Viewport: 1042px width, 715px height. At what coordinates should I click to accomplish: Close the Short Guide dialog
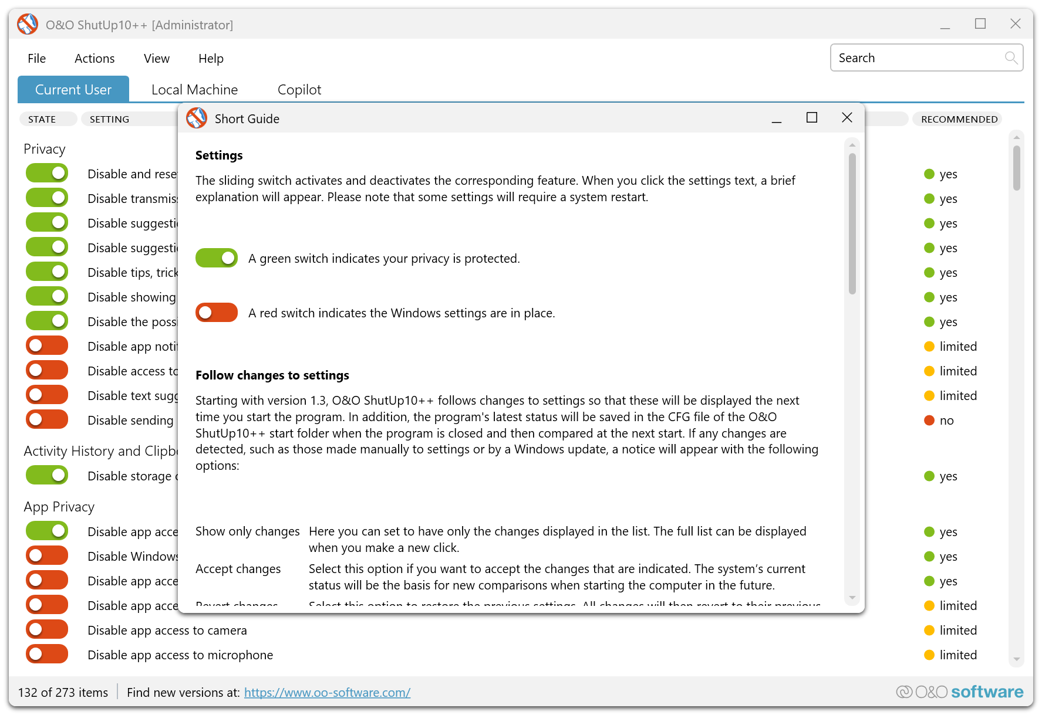coord(847,118)
